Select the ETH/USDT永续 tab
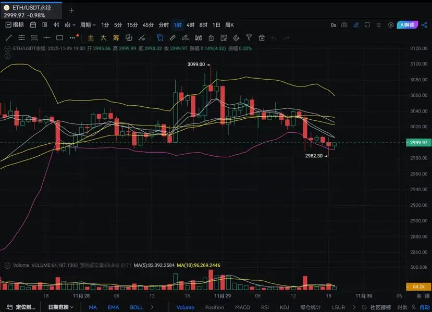432x312 pixels. 31,11
